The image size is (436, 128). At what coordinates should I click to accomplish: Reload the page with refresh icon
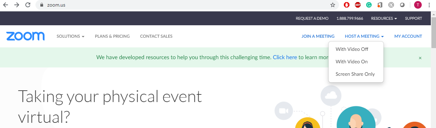[28, 5]
